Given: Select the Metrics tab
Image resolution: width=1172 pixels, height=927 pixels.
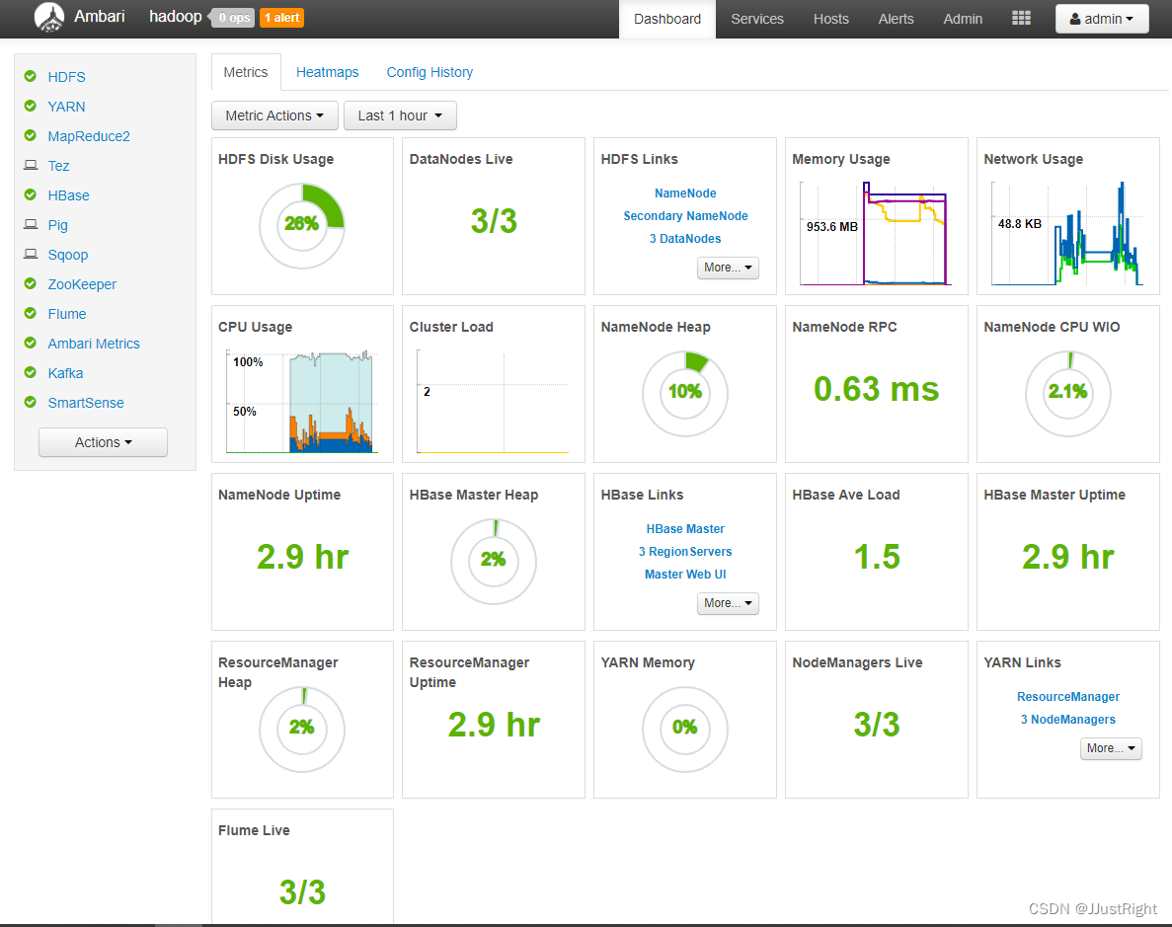Looking at the screenshot, I should tap(246, 72).
